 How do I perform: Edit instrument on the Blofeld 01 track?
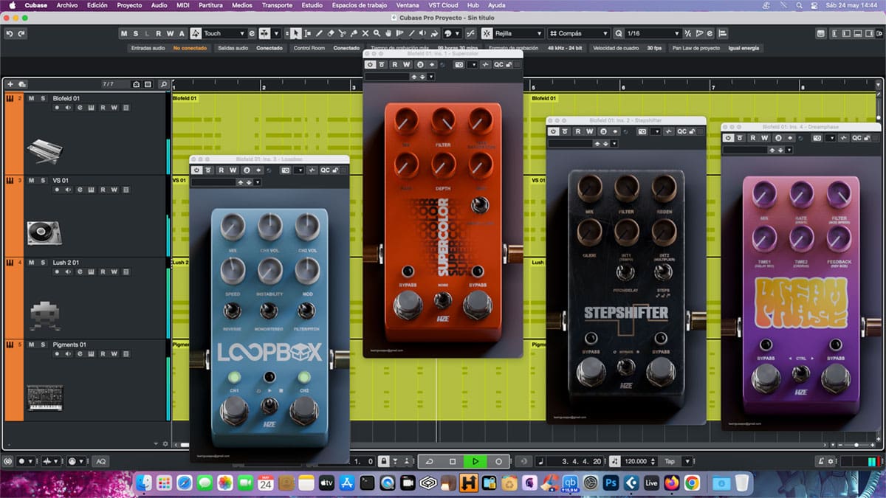(80, 108)
